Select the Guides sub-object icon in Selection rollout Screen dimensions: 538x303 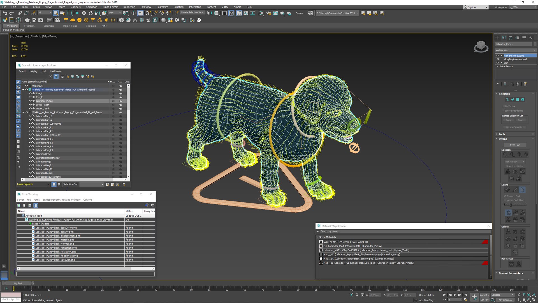coord(507,100)
